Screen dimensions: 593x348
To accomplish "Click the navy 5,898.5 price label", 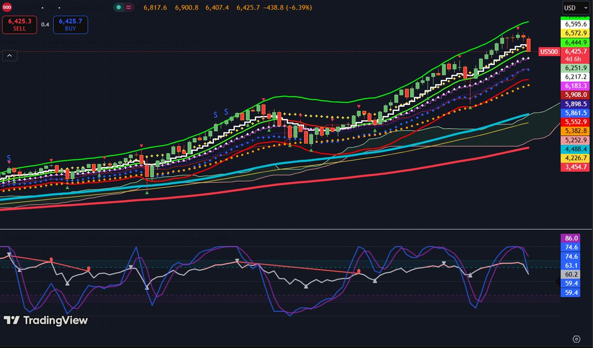I will coord(575,104).
